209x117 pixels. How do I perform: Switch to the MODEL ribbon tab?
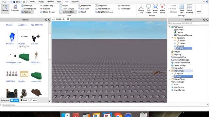click(x=41, y=2)
